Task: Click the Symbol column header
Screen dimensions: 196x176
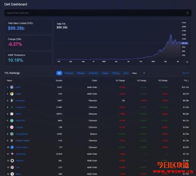Action: tap(59, 81)
